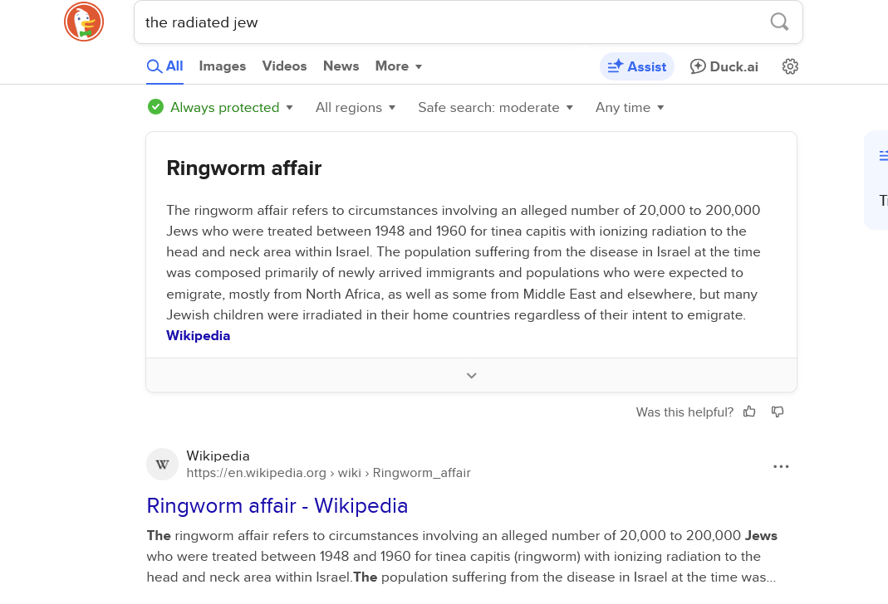Click 'Was this helpful?' text
The image size is (888, 604).
pyautogui.click(x=684, y=412)
